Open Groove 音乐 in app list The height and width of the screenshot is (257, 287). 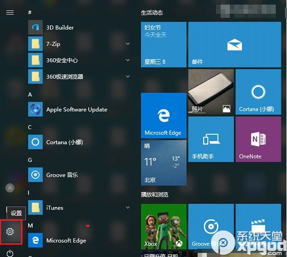tap(79, 175)
